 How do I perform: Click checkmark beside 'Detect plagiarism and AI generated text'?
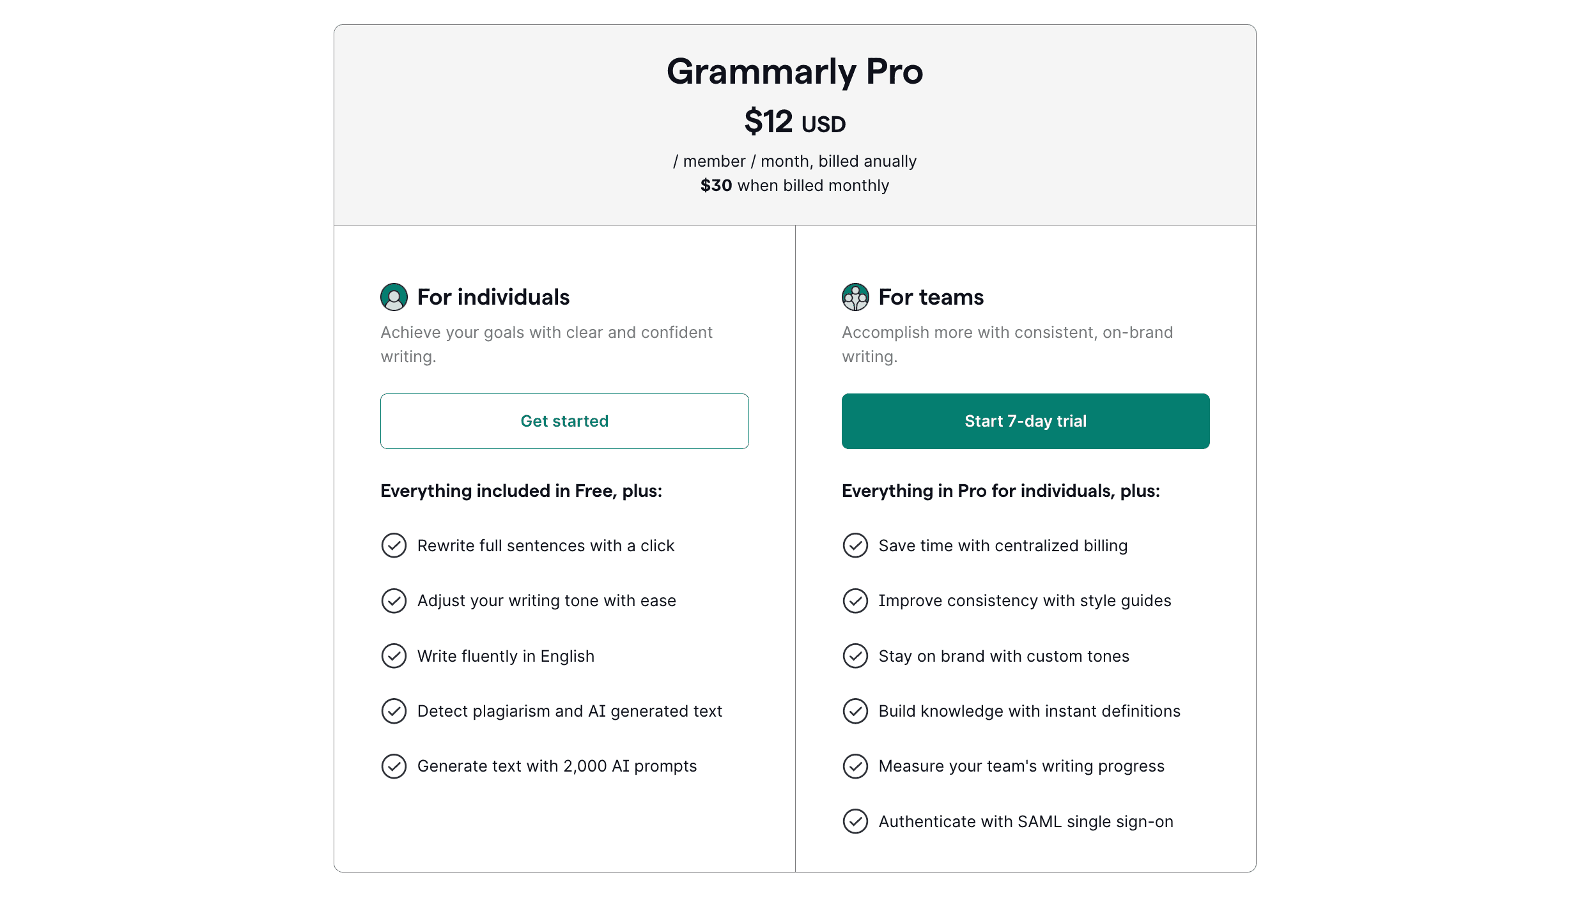point(394,711)
